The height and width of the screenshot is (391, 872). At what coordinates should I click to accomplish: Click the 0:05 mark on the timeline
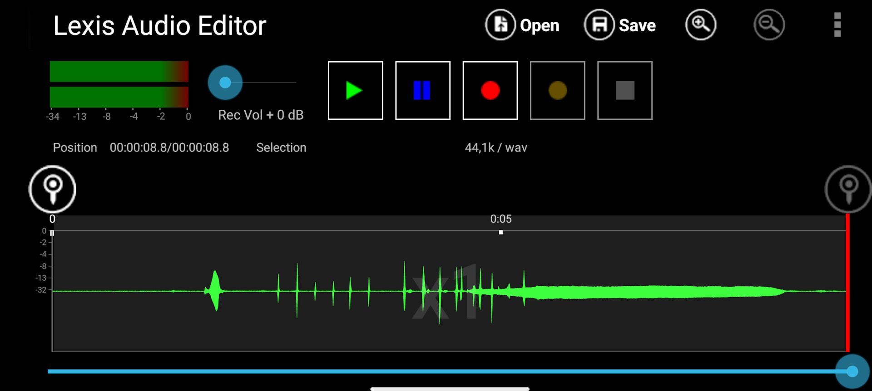click(500, 219)
